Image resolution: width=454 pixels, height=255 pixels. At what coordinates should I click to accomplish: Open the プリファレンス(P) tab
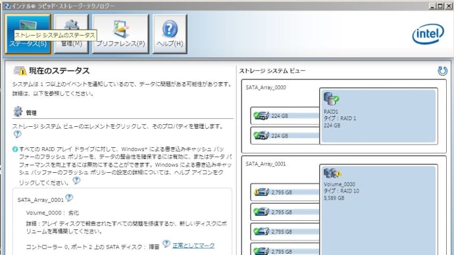click(120, 34)
